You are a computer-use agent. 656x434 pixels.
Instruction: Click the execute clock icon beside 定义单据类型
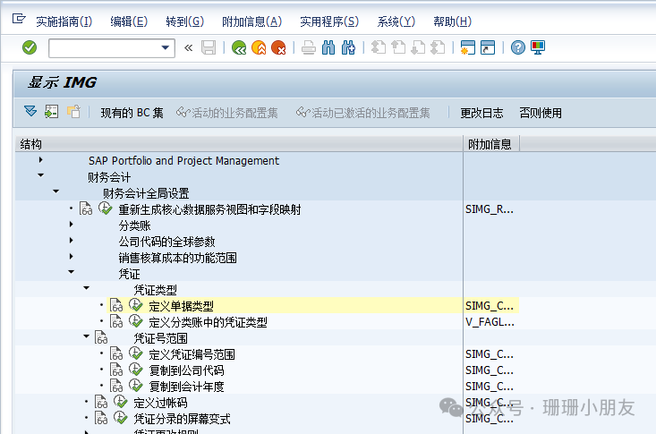136,305
